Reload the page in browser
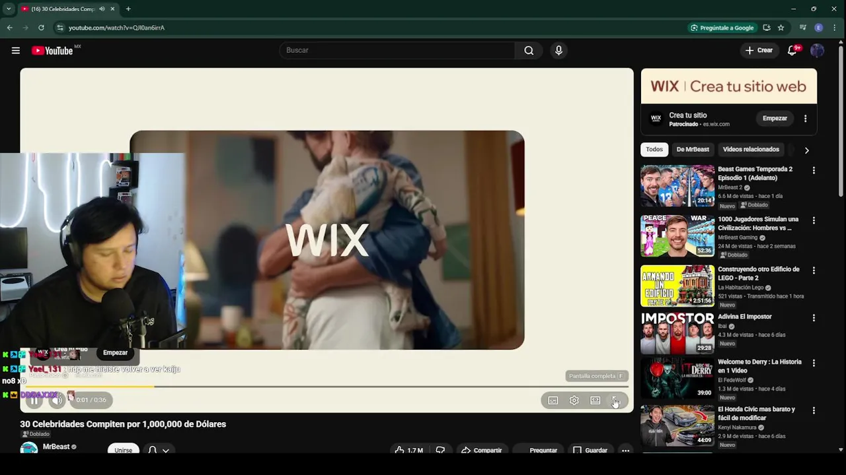The width and height of the screenshot is (846, 475). click(x=41, y=28)
